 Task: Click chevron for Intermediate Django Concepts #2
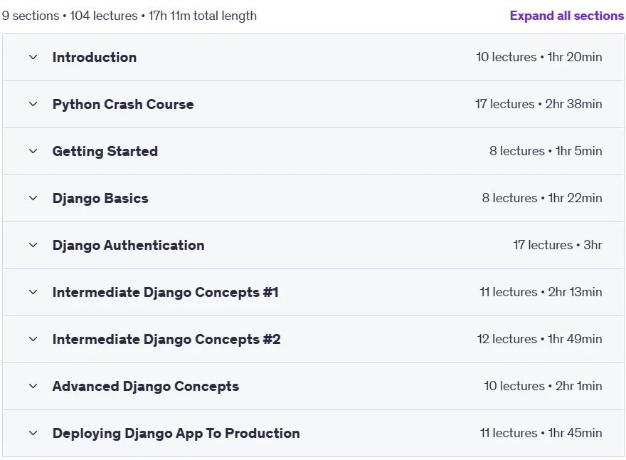pyautogui.click(x=33, y=340)
